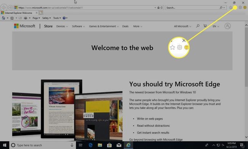Screen dimensions: 248x149
Task: Show hidden system tray icons
Action: [214, 145]
